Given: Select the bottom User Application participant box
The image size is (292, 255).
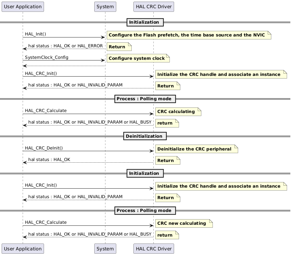Looking at the screenshot, I should pos(22,248).
